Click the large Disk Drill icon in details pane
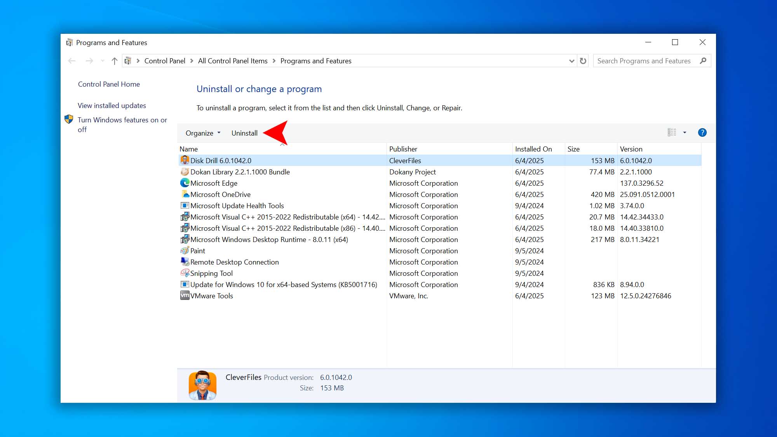The width and height of the screenshot is (777, 437). click(202, 385)
